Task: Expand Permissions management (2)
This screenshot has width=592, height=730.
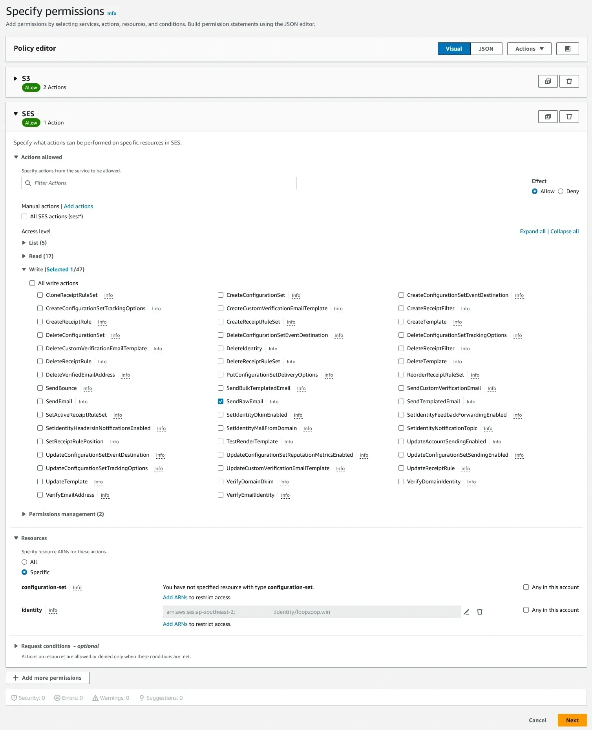Action: (24, 514)
